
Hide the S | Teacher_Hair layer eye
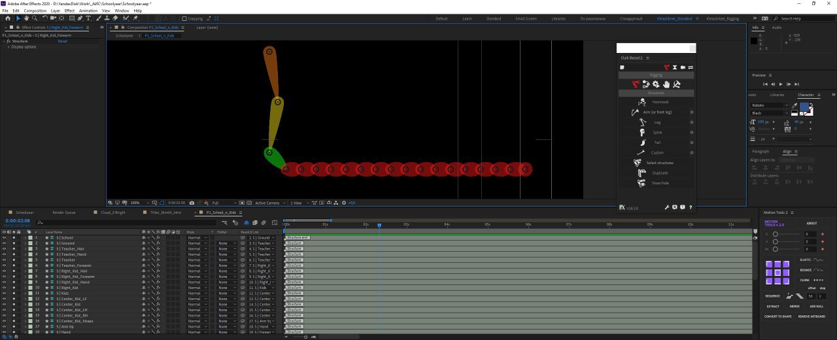pyautogui.click(x=4, y=248)
